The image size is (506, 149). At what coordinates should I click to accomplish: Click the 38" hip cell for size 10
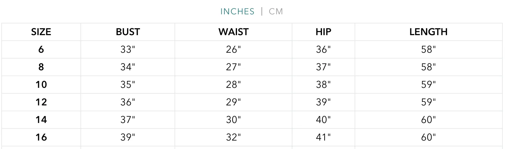point(323,85)
